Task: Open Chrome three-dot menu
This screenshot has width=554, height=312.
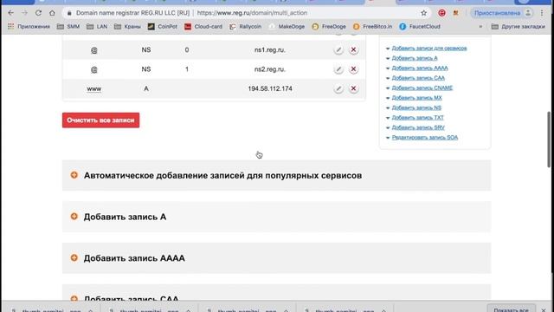Action: [x=542, y=13]
